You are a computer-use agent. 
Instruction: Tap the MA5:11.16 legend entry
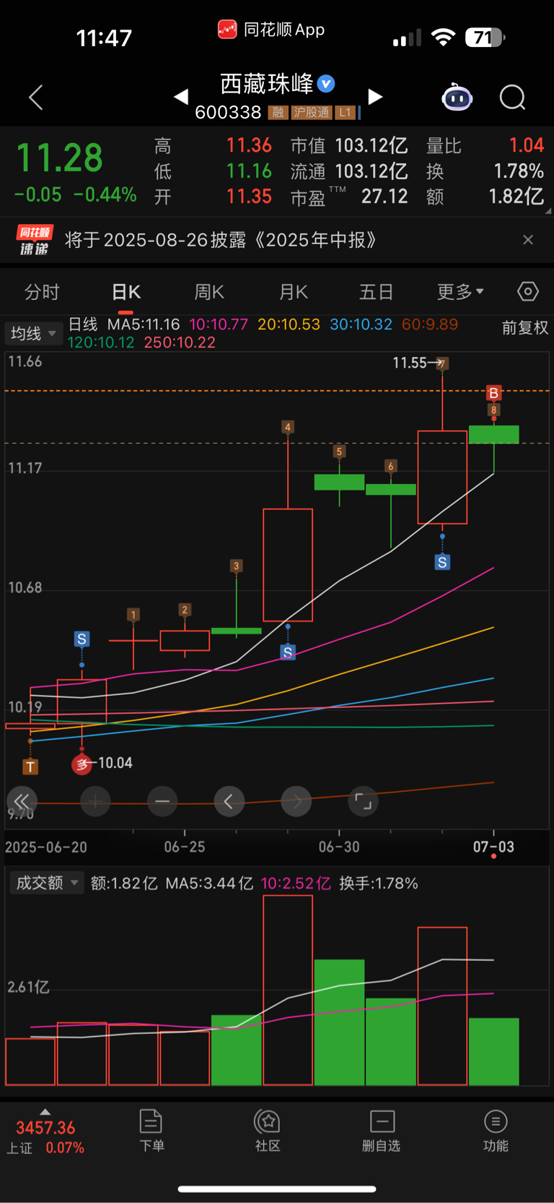click(144, 324)
